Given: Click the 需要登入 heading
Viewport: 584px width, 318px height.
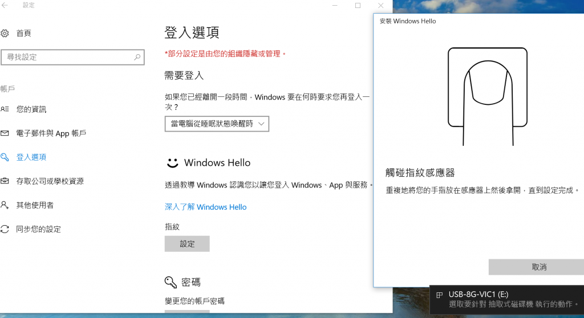Looking at the screenshot, I should [x=184, y=76].
